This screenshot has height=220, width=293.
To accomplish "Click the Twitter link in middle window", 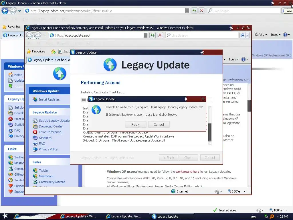I will click(x=43, y=170).
